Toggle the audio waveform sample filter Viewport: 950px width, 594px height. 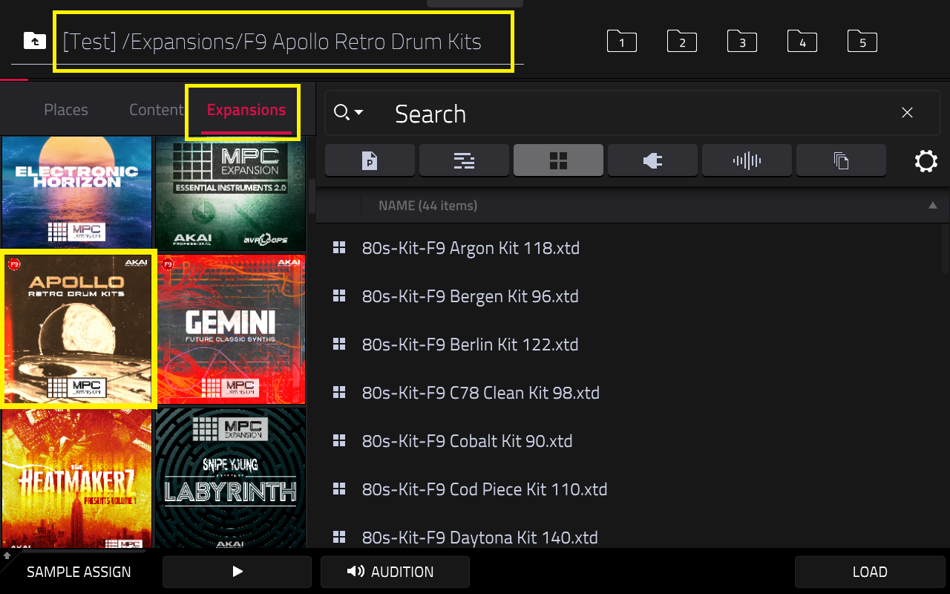747,160
